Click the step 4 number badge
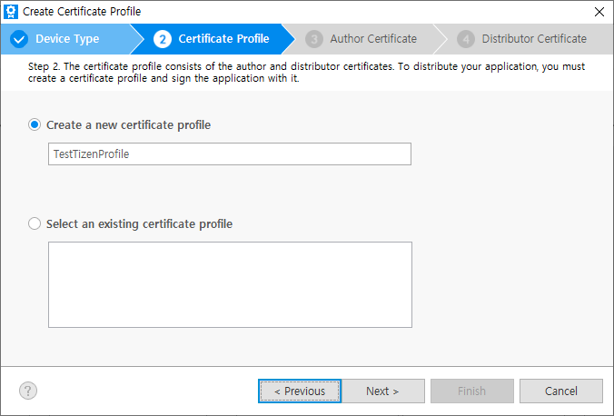Image resolution: width=614 pixels, height=416 pixels. tap(466, 39)
